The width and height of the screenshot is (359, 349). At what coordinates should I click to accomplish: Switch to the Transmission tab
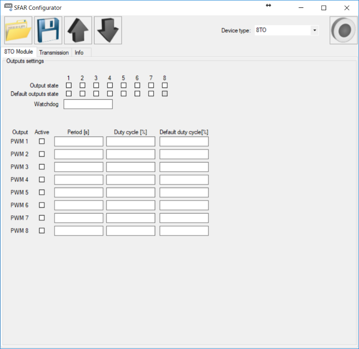(54, 52)
